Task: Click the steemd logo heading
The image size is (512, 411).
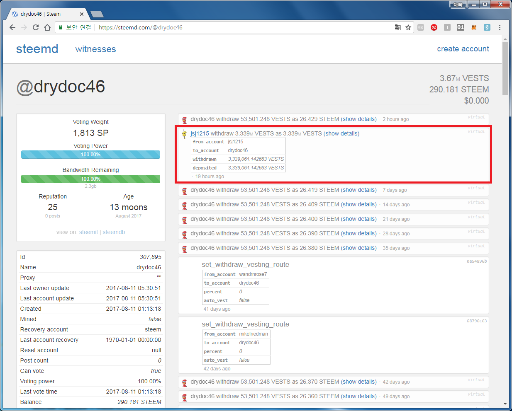Action: [x=37, y=49]
